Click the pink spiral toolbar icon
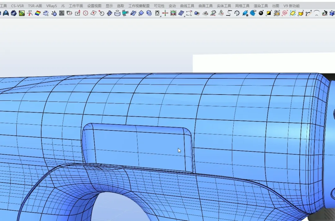335x221 pixels. point(284,13)
